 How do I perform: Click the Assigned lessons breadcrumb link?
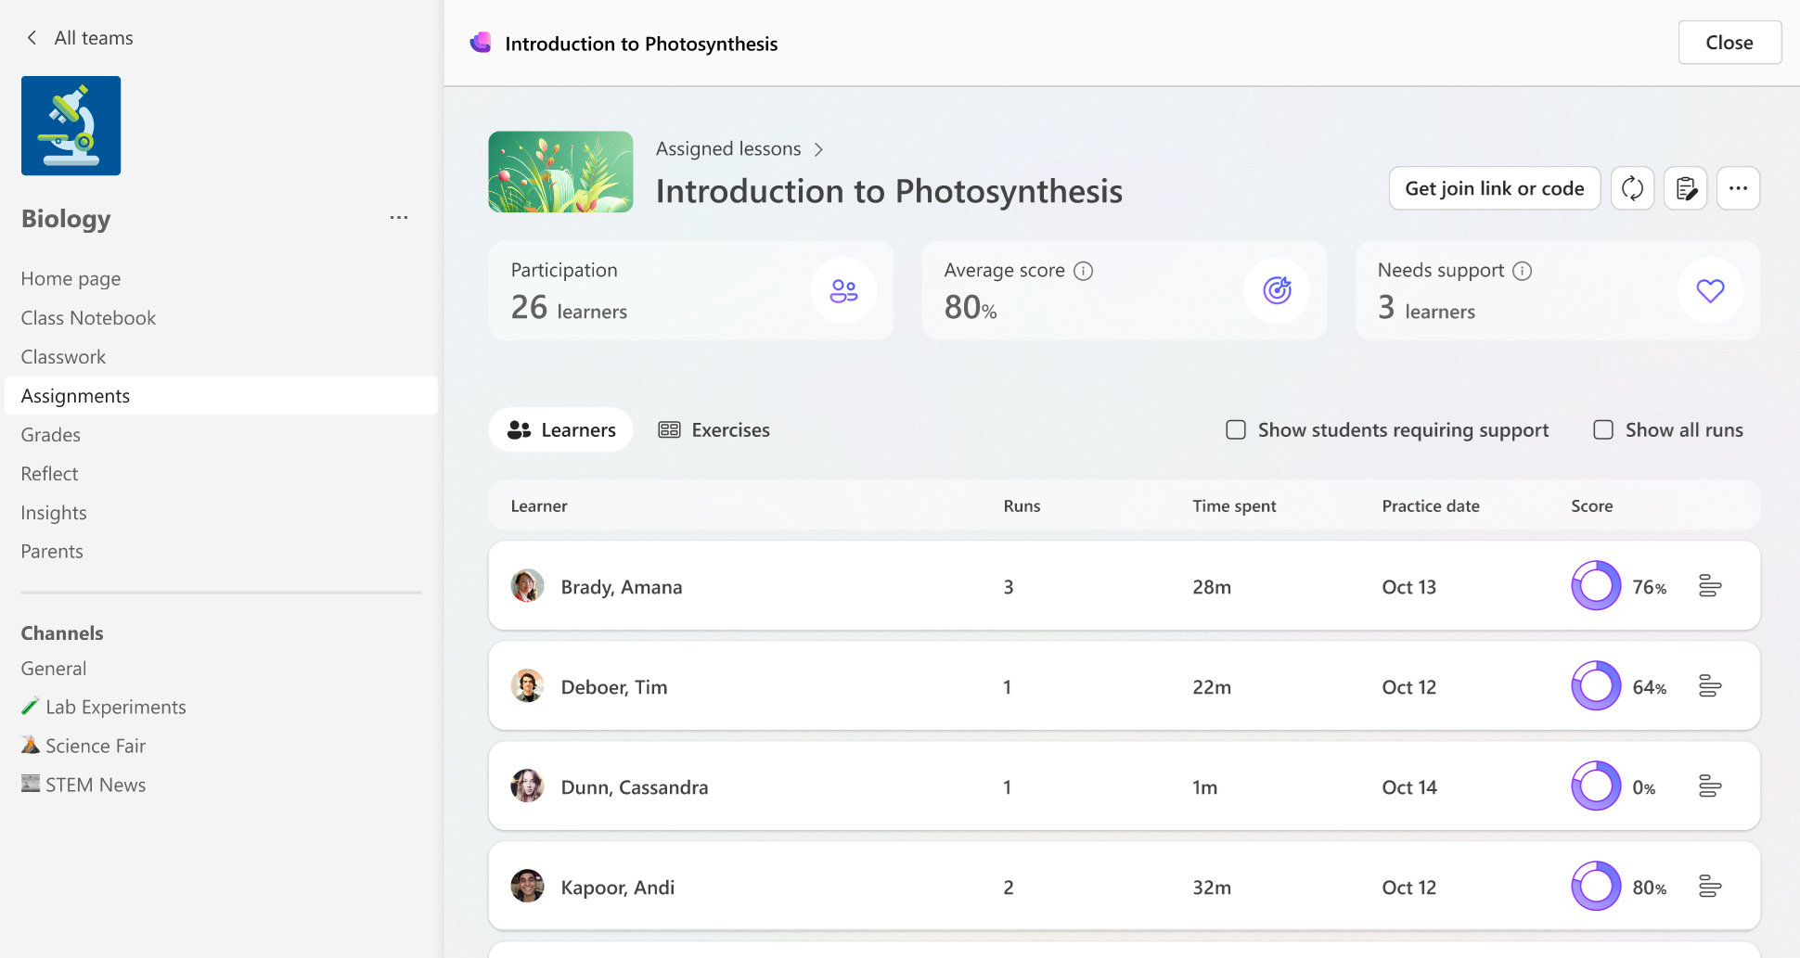tap(728, 148)
